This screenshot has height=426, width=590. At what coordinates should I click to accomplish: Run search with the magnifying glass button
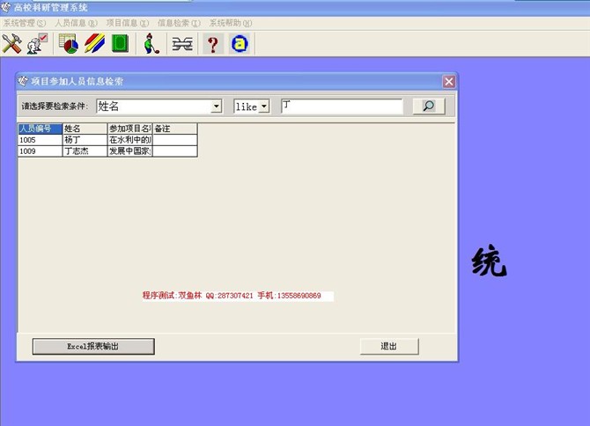pos(429,106)
